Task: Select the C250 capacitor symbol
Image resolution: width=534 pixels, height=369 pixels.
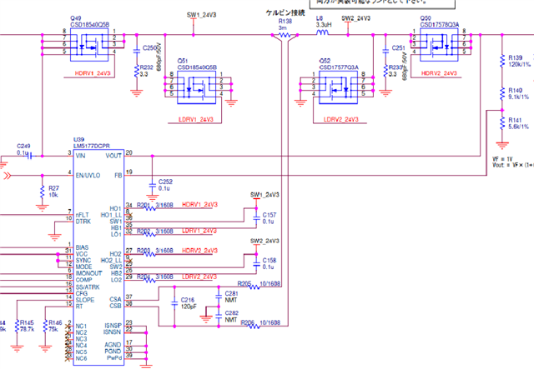Action: click(x=137, y=51)
